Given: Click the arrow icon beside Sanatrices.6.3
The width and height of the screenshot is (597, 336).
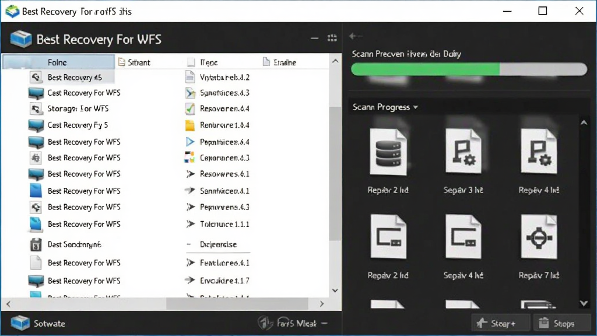Looking at the screenshot, I should (189, 93).
